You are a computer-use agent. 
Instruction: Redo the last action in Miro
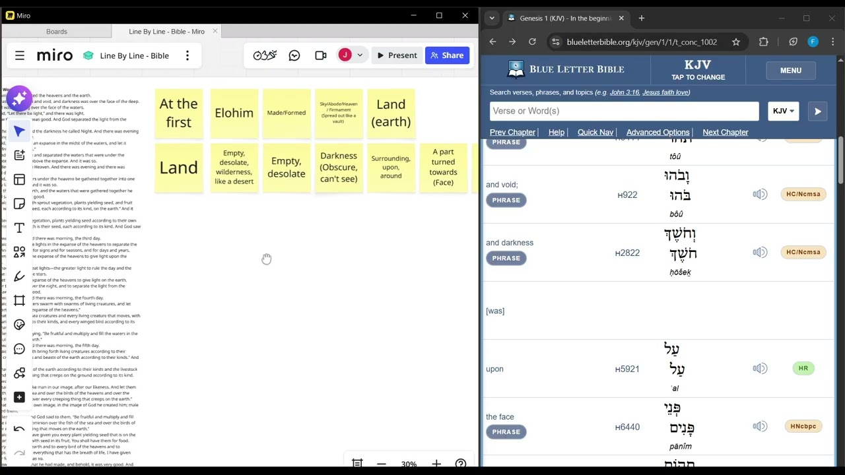[x=19, y=453]
